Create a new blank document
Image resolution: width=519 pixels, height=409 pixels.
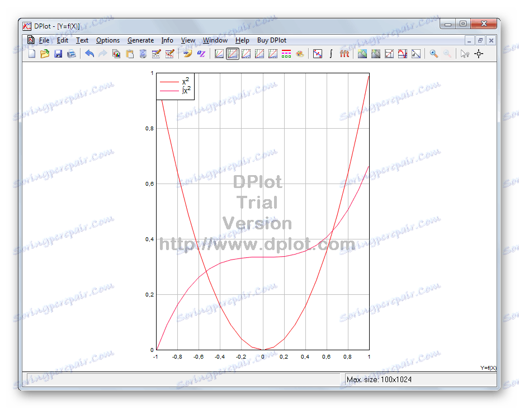point(32,54)
